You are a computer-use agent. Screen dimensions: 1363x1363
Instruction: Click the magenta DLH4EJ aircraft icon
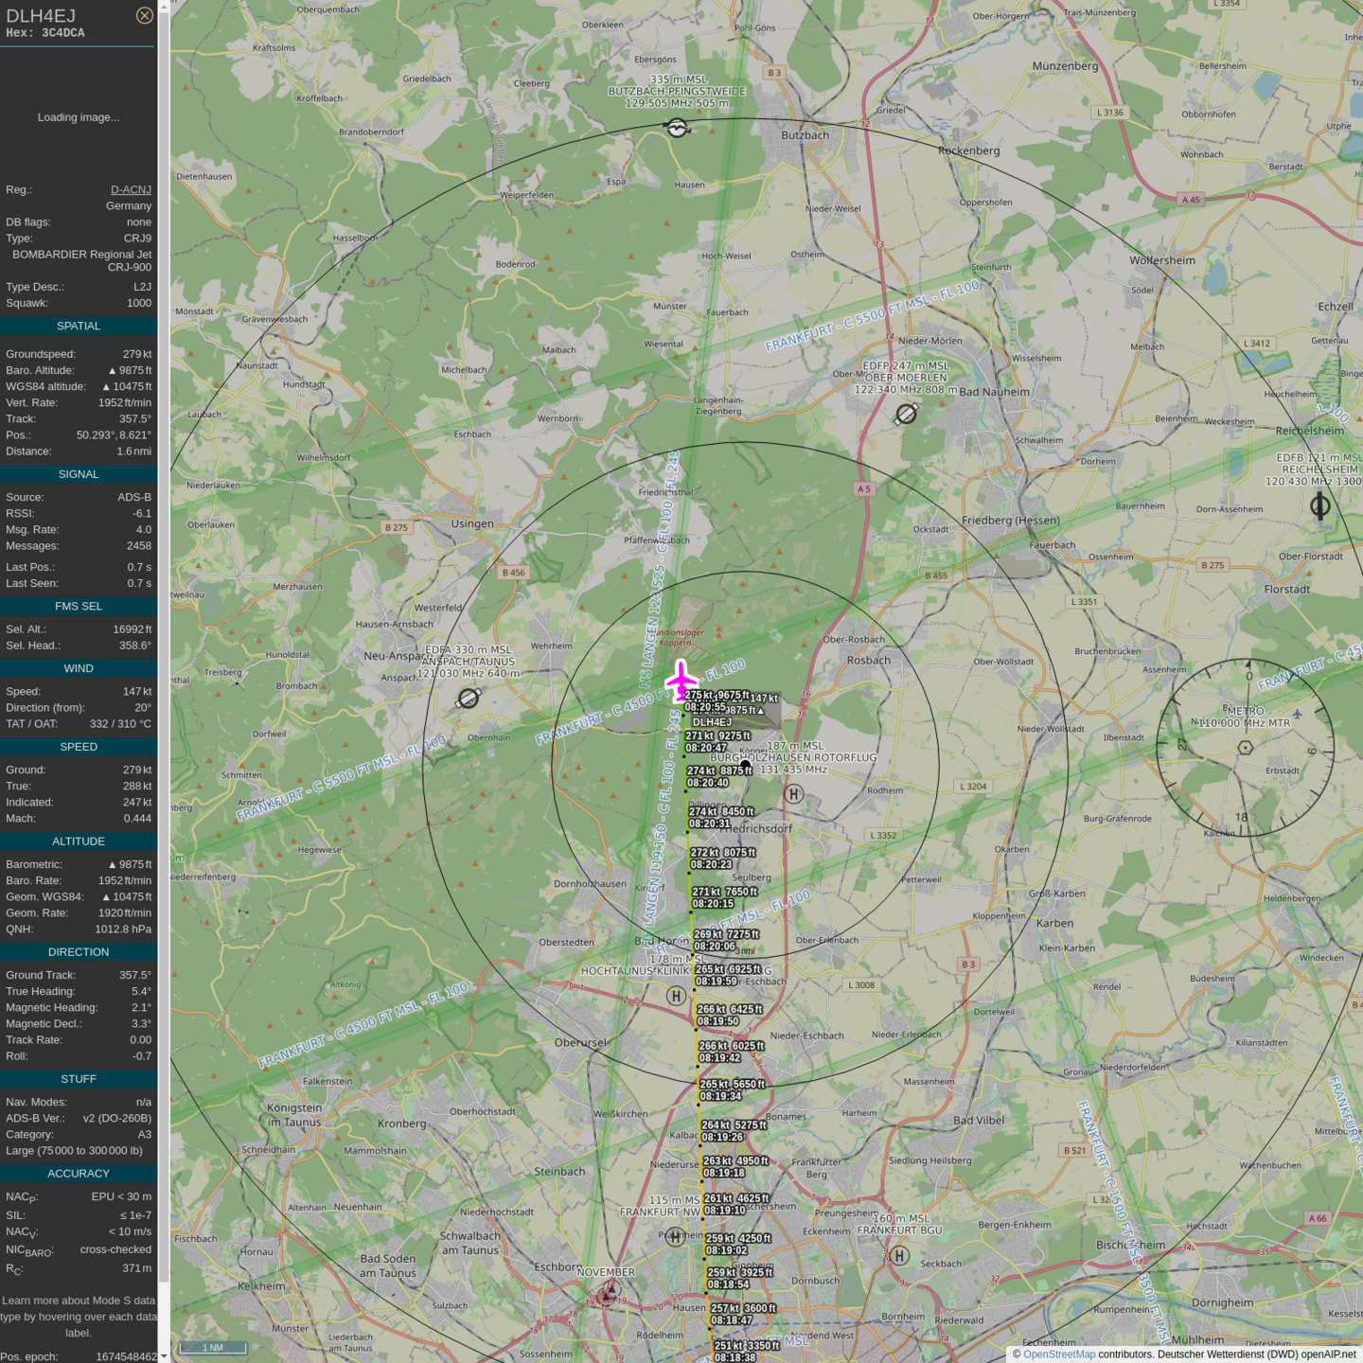tap(681, 680)
